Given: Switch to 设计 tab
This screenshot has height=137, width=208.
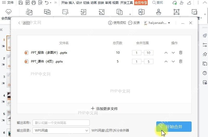Looking at the screenshot, I should click(79, 3).
